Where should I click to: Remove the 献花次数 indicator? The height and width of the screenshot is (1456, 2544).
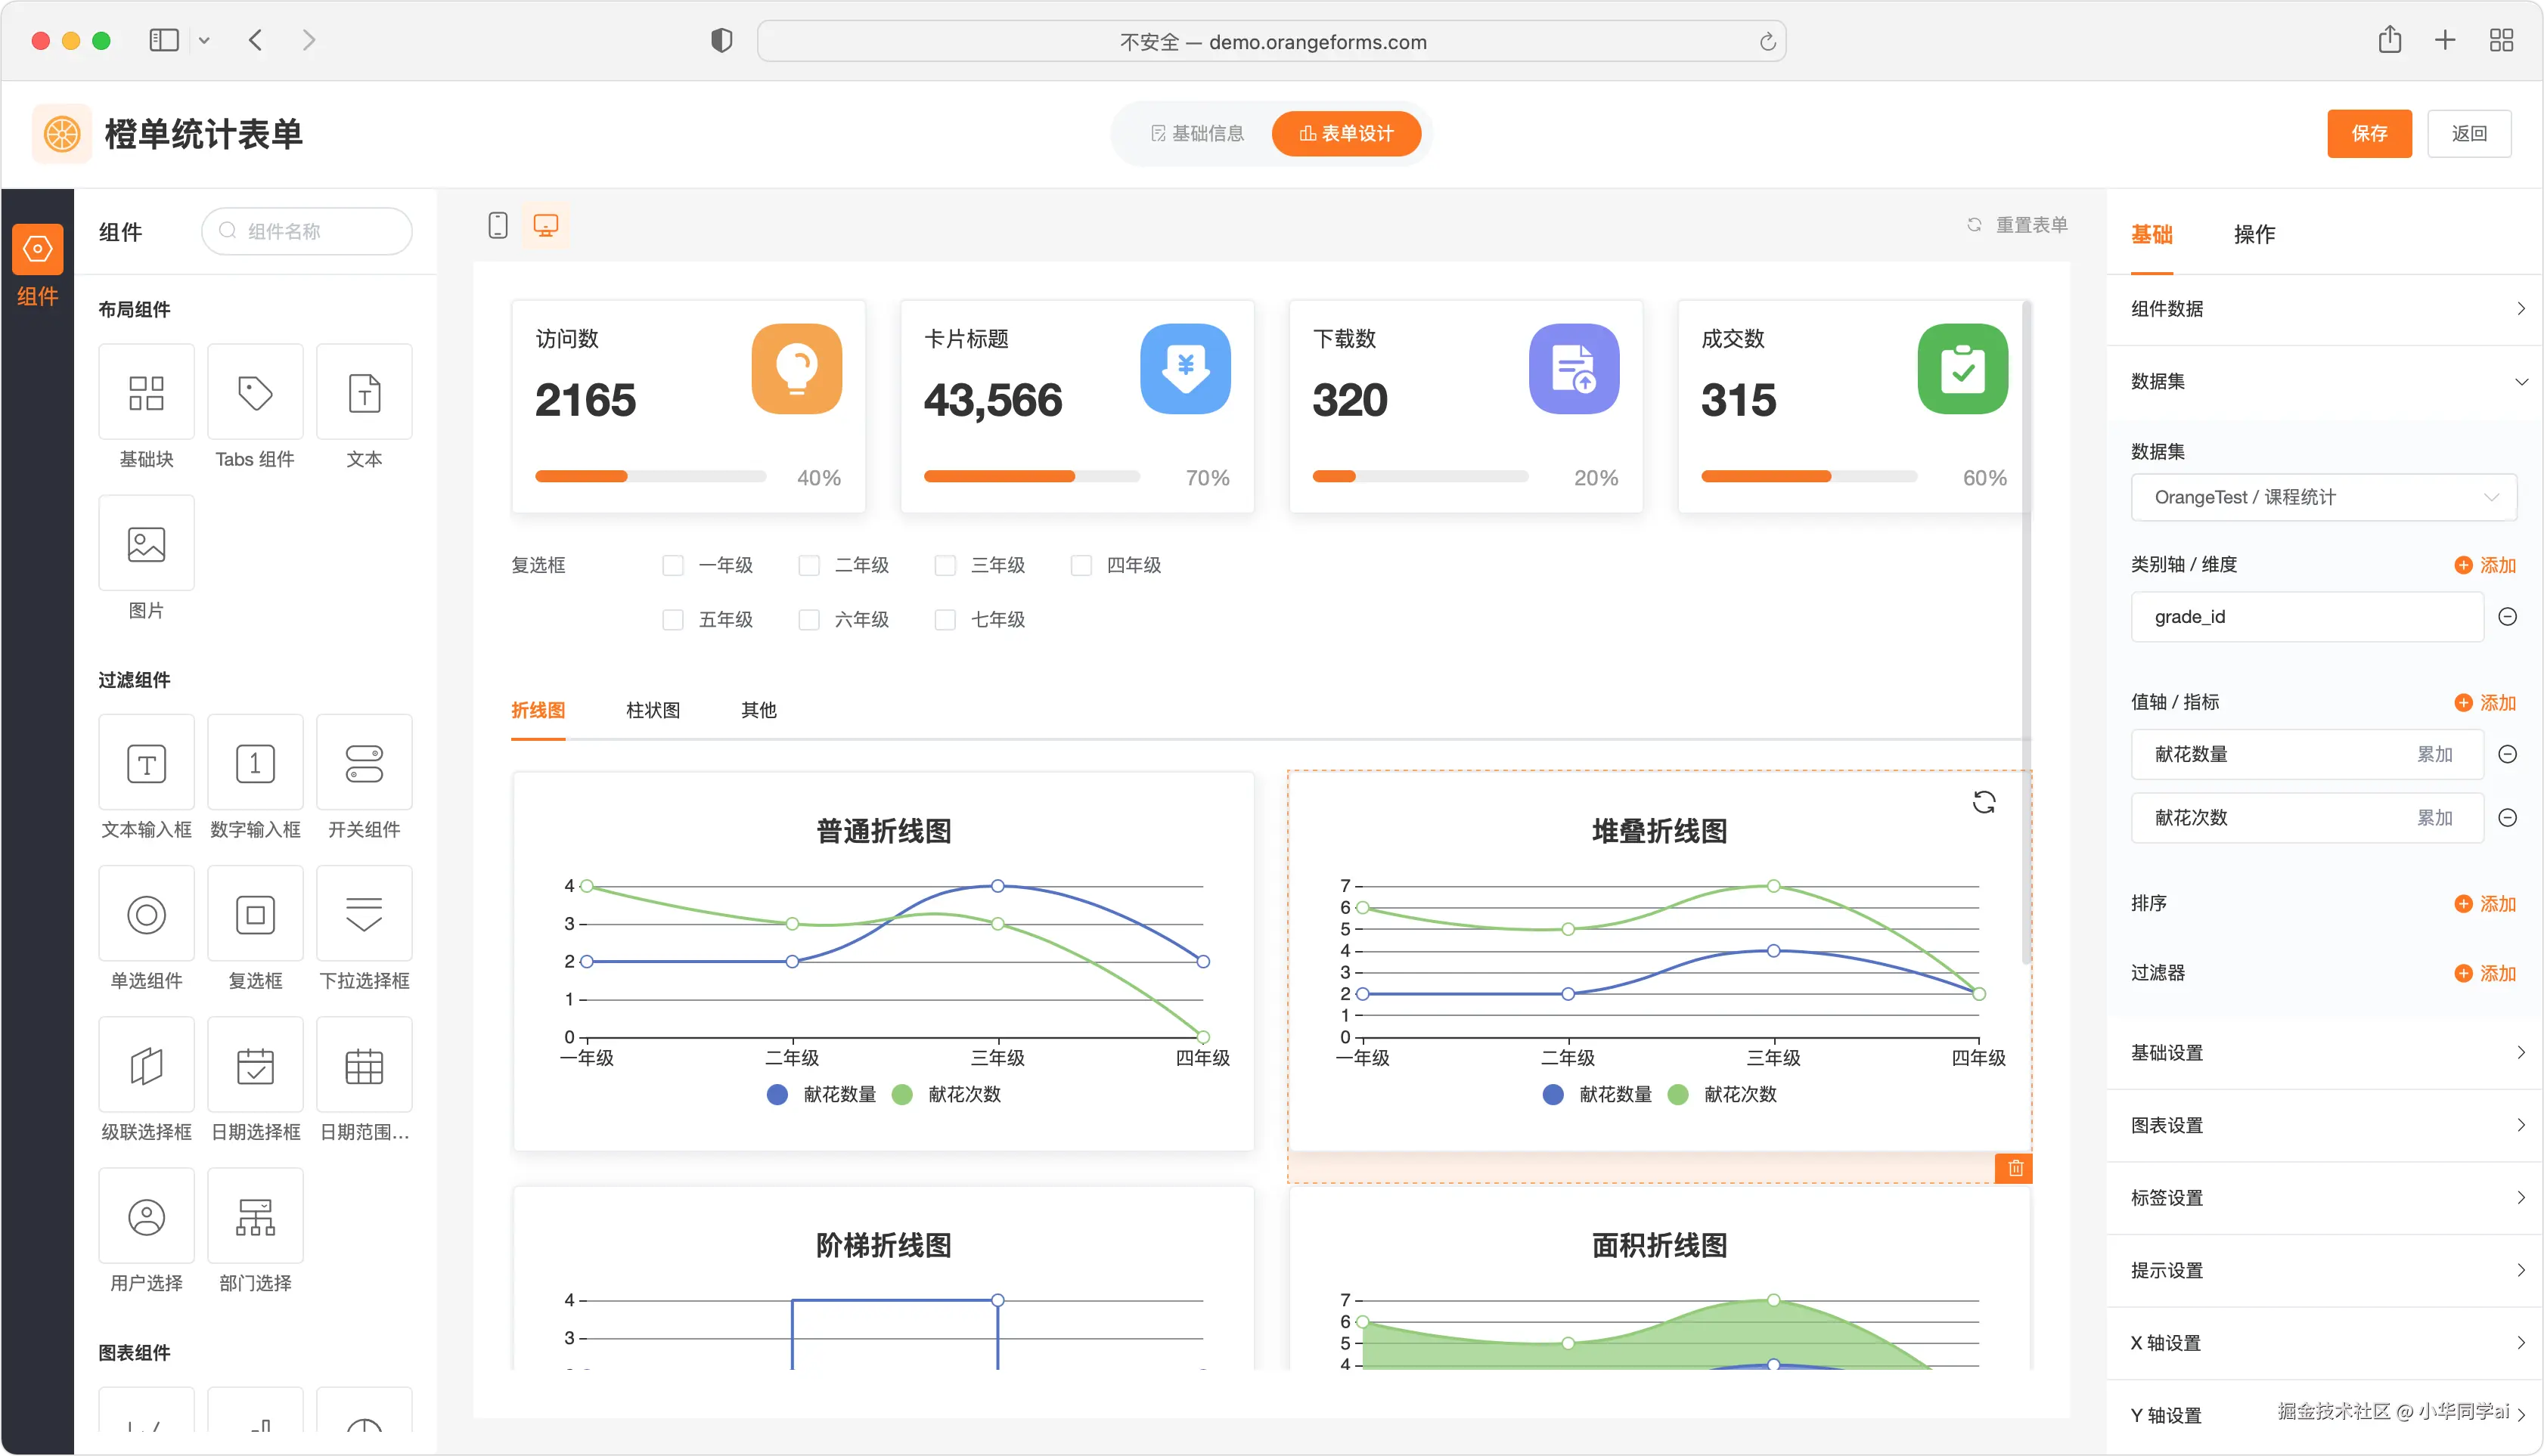click(2507, 818)
